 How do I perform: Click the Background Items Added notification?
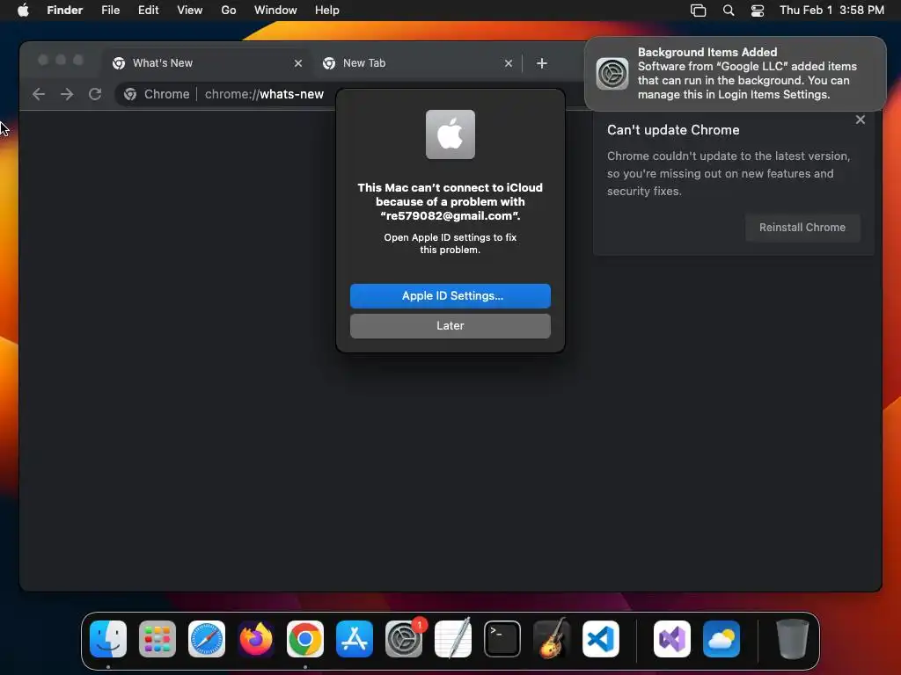(736, 74)
